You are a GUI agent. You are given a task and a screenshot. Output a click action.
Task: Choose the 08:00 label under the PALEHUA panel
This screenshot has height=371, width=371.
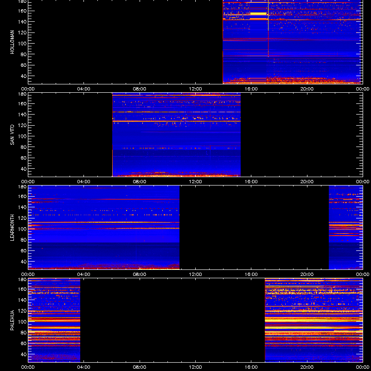coord(140,367)
